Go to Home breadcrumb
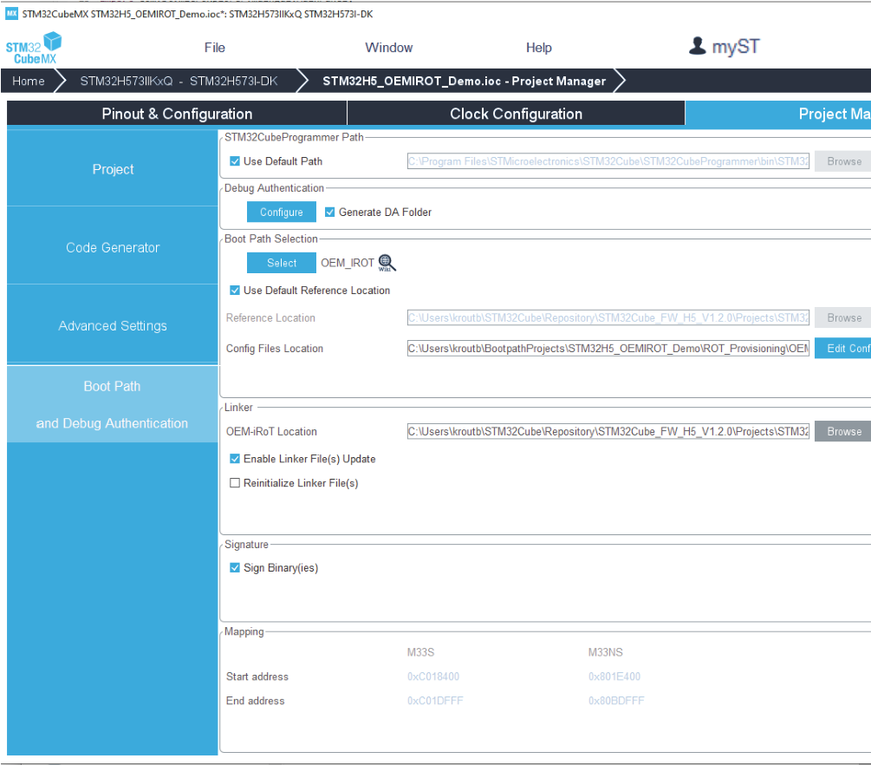 [29, 82]
